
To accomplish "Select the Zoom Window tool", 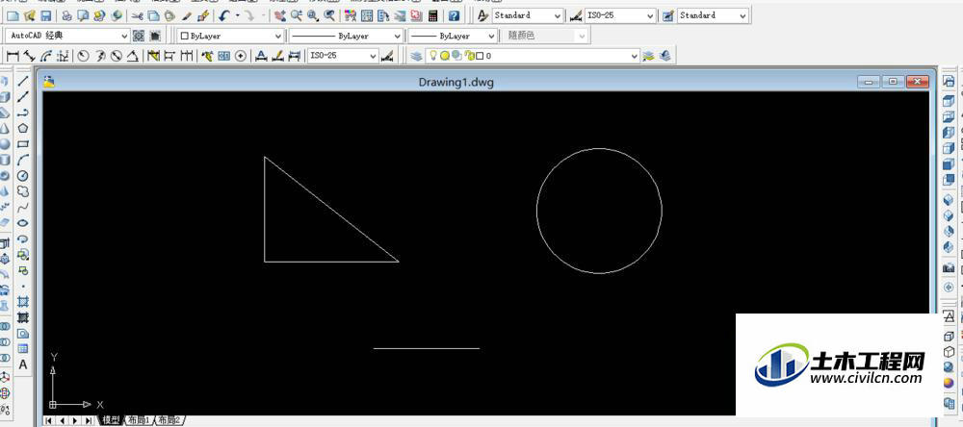I will coord(313,16).
